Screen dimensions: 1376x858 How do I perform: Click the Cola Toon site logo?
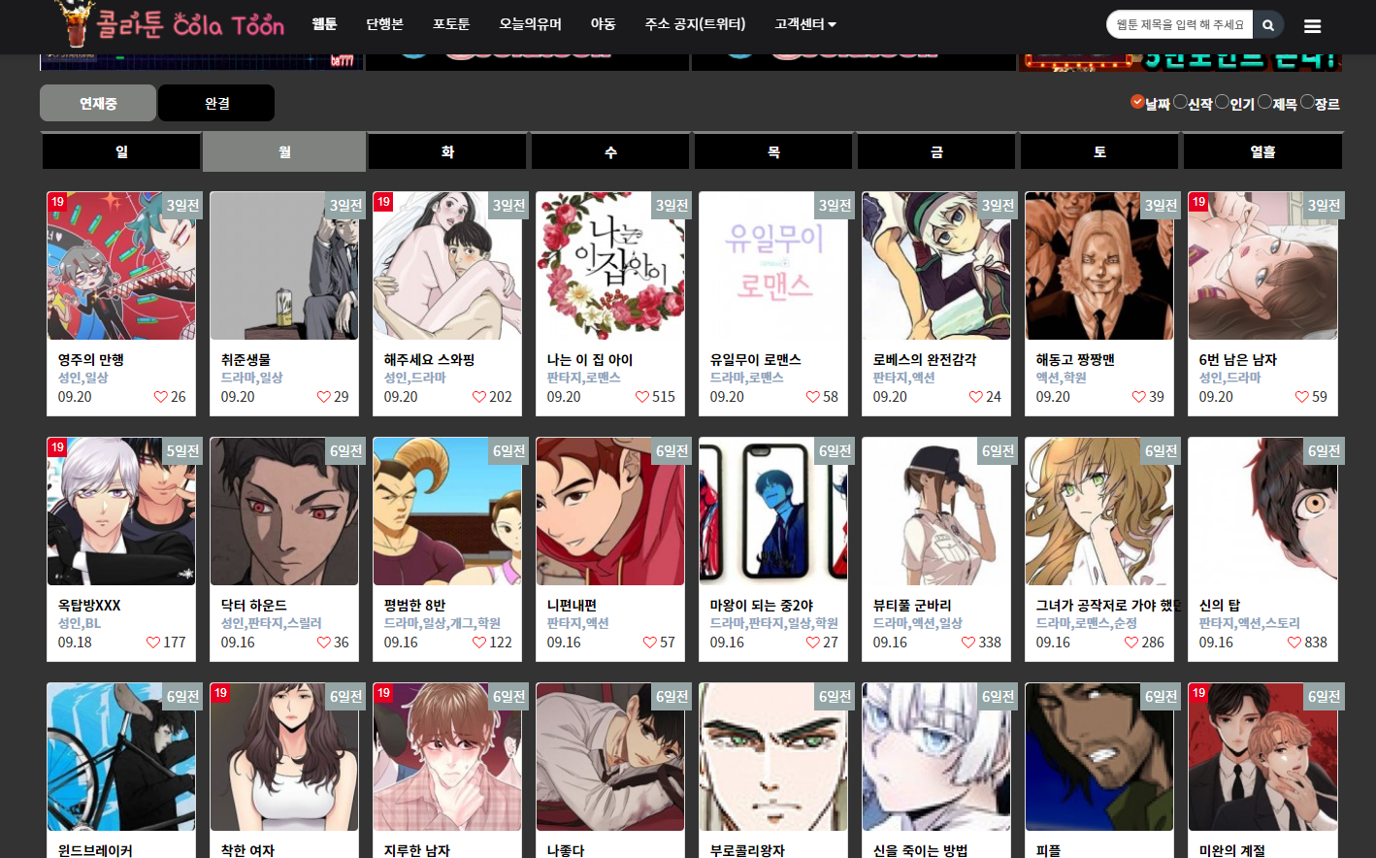172,24
